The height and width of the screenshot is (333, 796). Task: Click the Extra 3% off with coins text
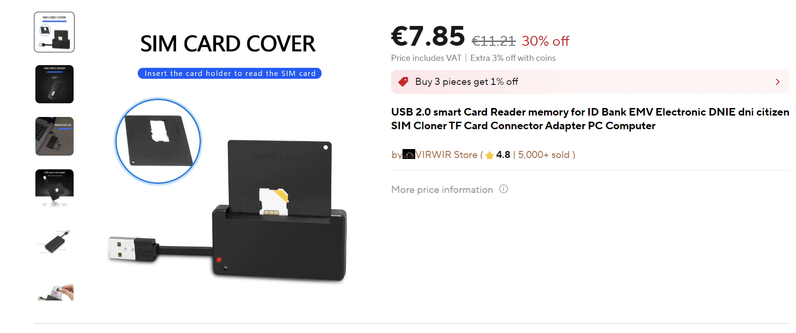(513, 58)
